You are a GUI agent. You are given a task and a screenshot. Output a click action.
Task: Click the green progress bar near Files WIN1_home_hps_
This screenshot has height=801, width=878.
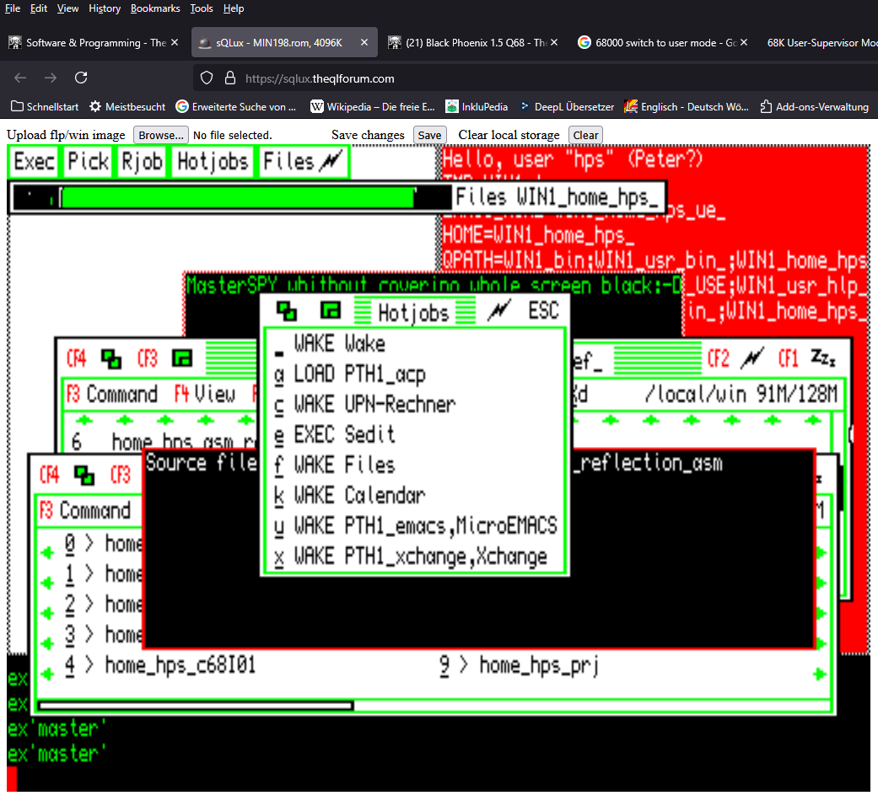(237, 198)
